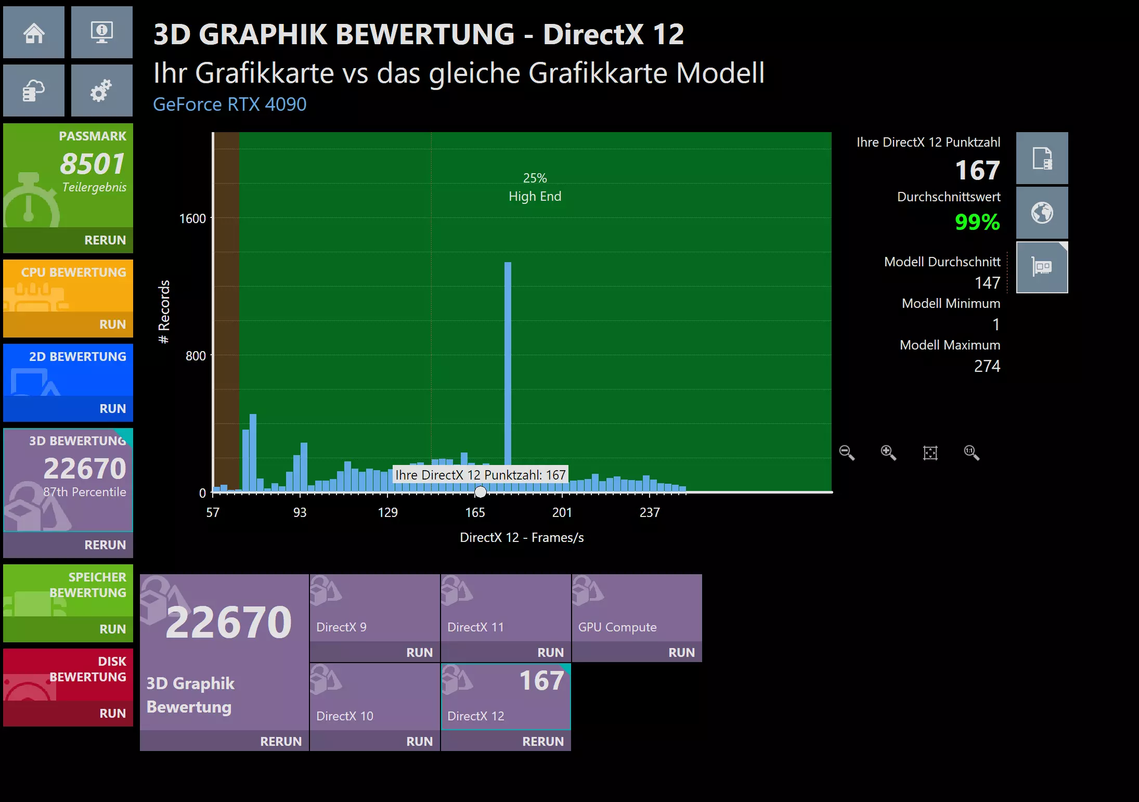Rerun the 3D Bewertung sidebar test
Image resolution: width=1139 pixels, height=802 pixels.
point(68,545)
